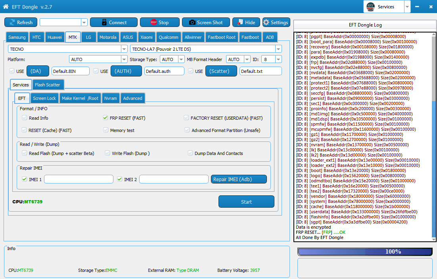Expand the Storage Type dropdown

181,59
